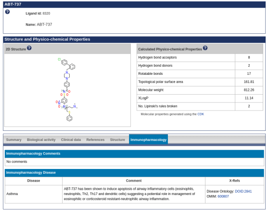
Task: Click the XLogP label
Action: point(143,98)
